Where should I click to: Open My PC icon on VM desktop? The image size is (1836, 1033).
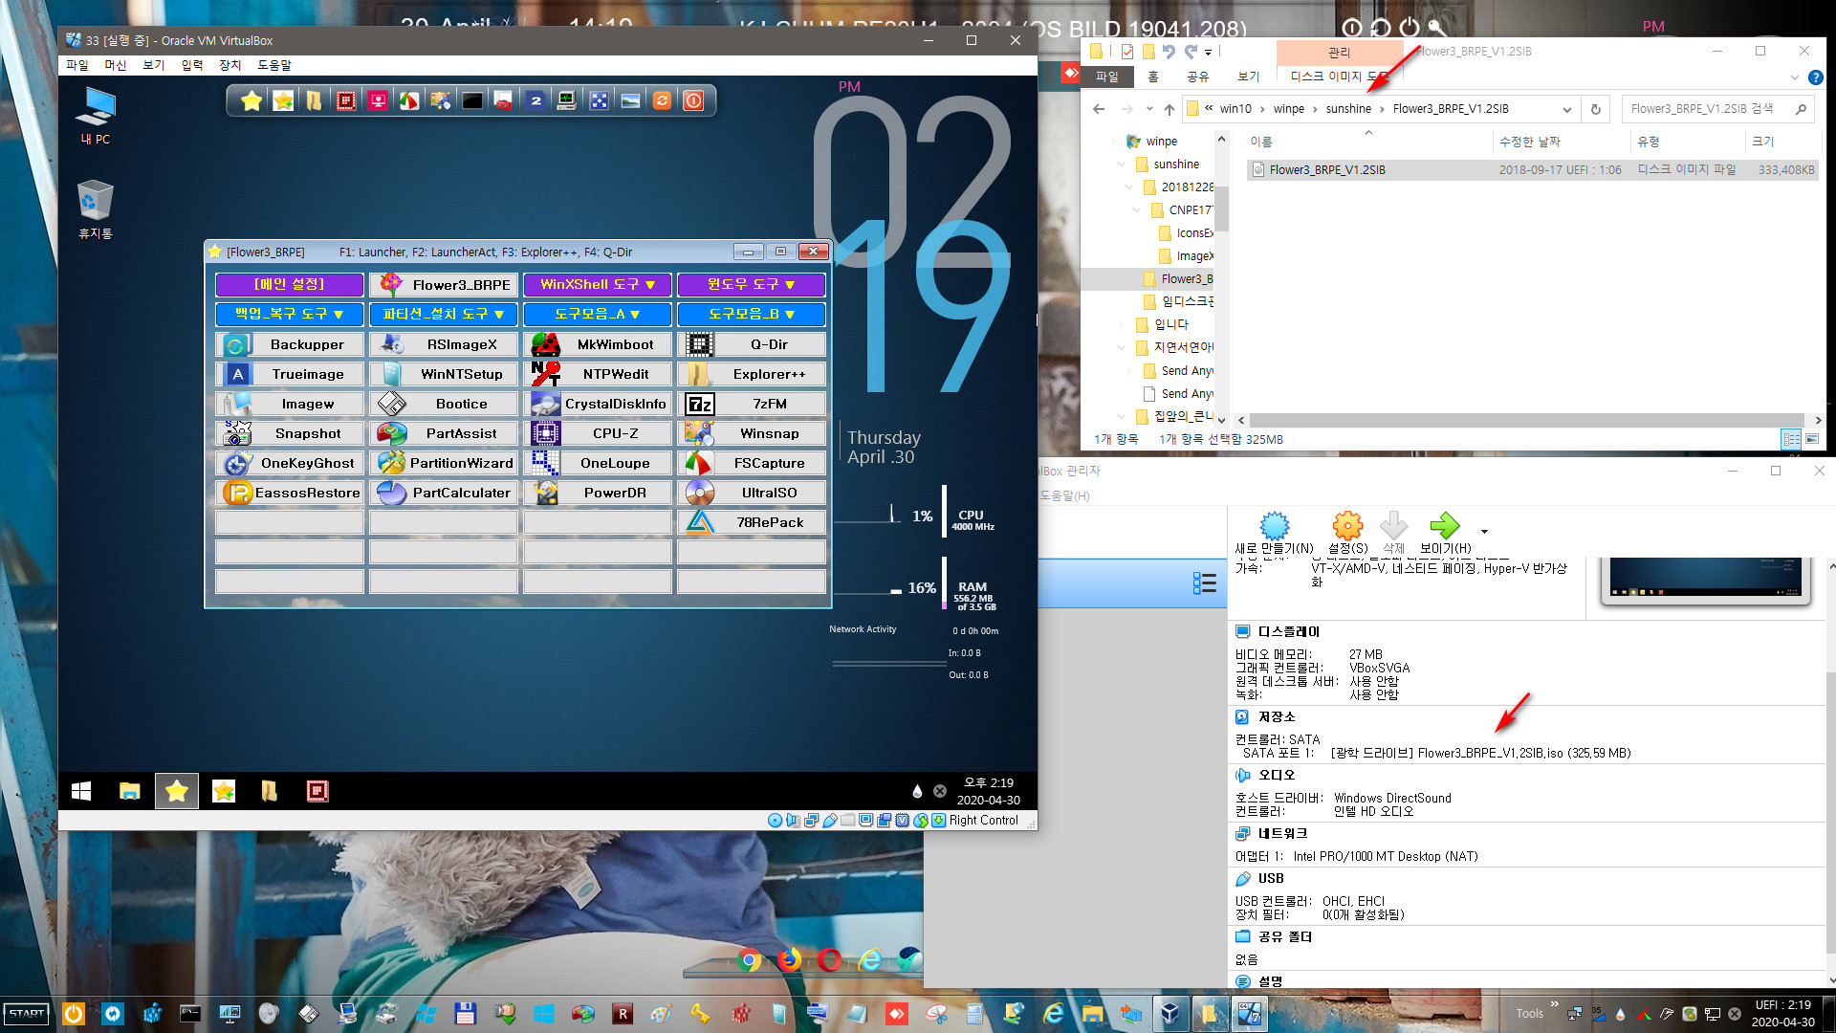tap(96, 116)
